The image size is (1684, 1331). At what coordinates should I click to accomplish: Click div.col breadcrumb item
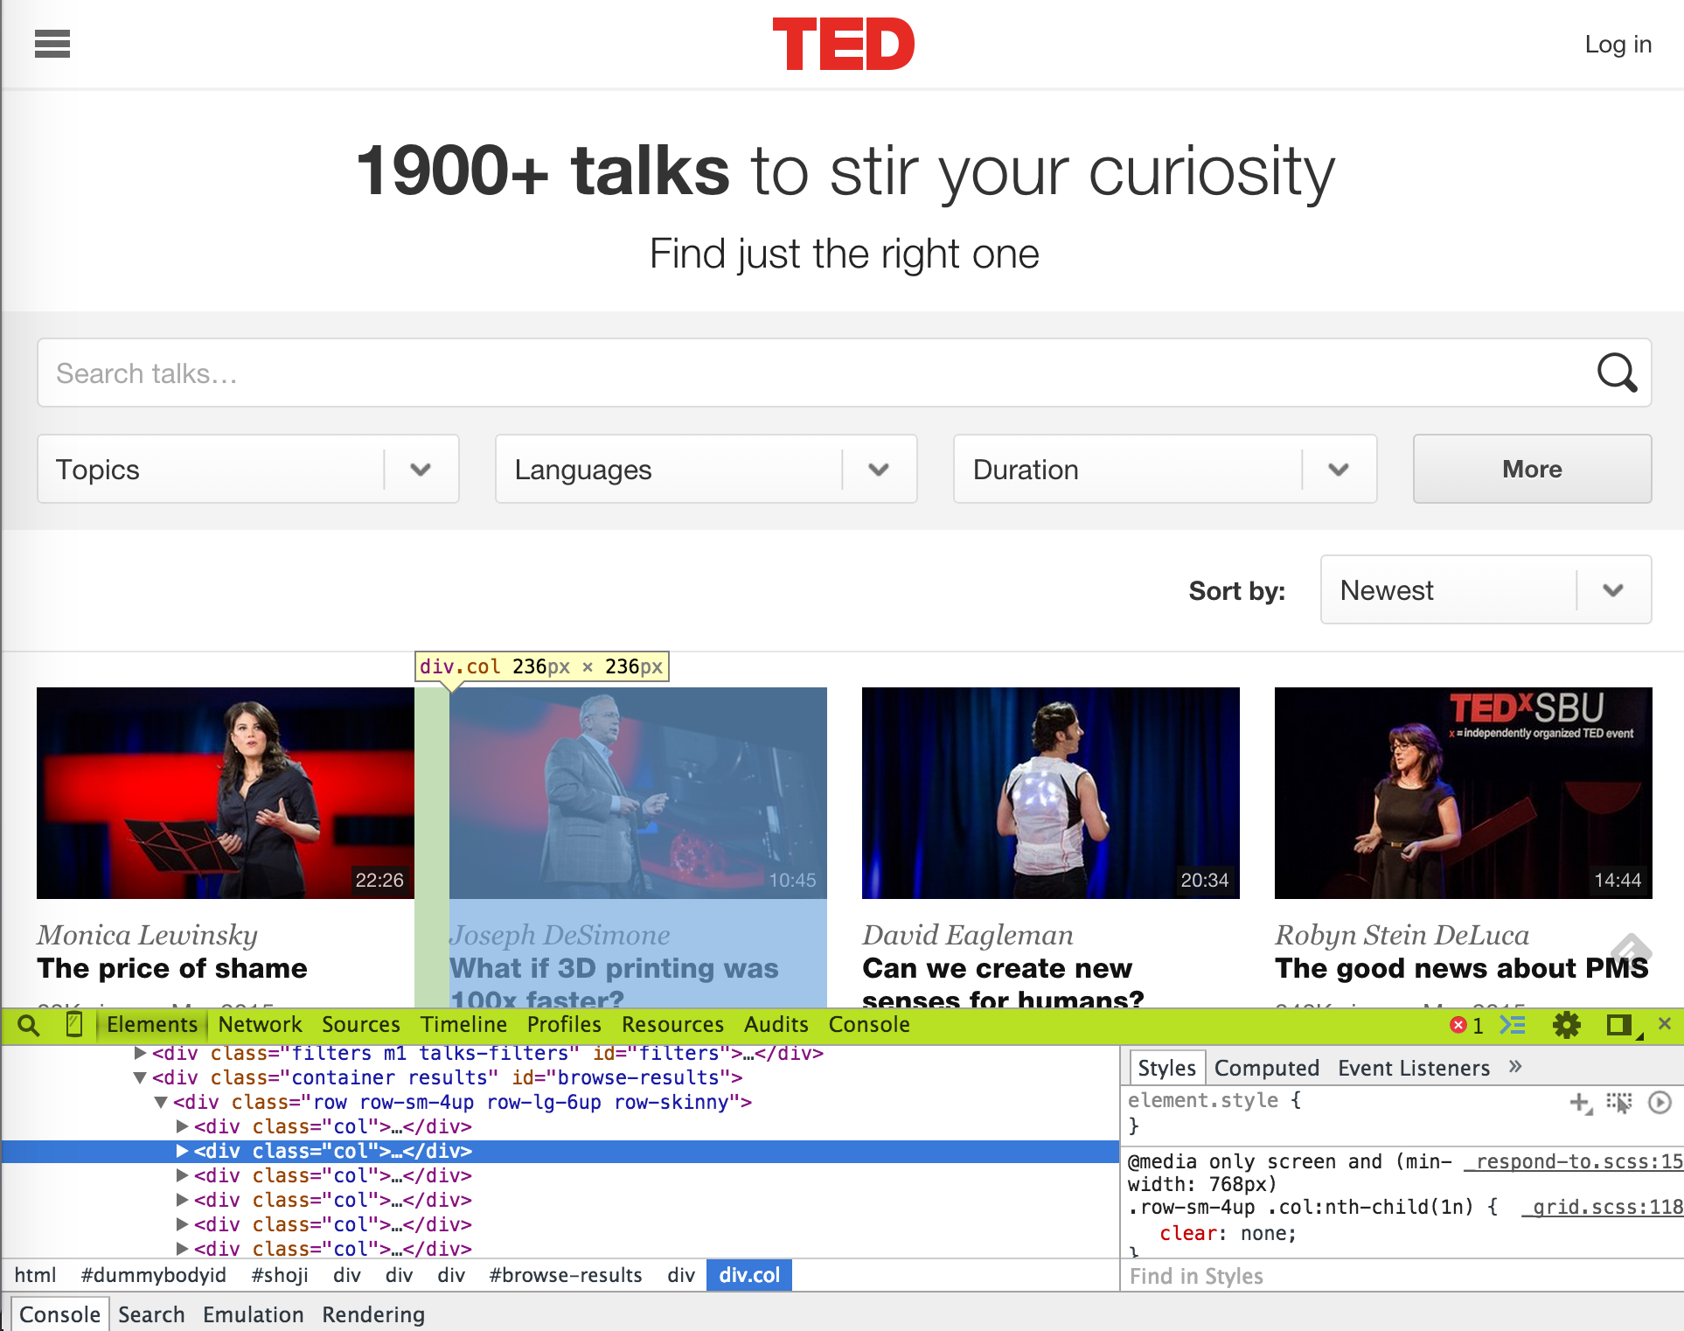749,1275
